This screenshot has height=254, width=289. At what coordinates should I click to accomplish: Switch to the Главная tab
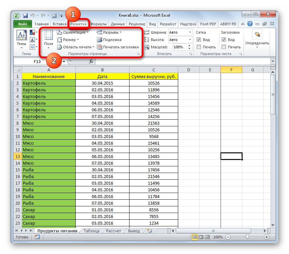click(x=42, y=24)
